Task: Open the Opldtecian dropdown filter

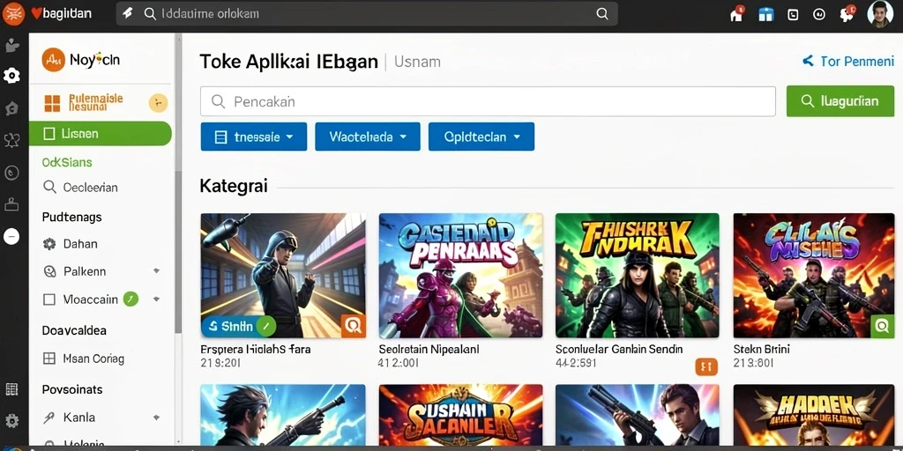Action: click(x=481, y=137)
